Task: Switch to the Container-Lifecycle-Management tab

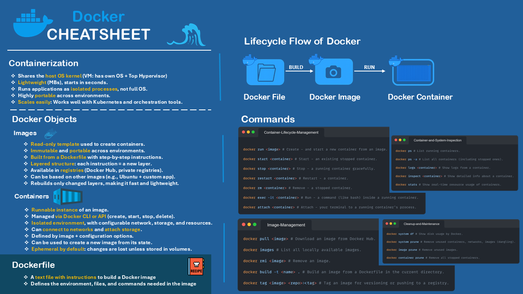Action: click(291, 132)
